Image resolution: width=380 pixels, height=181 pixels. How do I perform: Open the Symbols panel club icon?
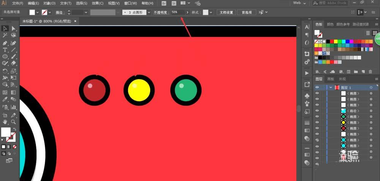tap(307, 96)
